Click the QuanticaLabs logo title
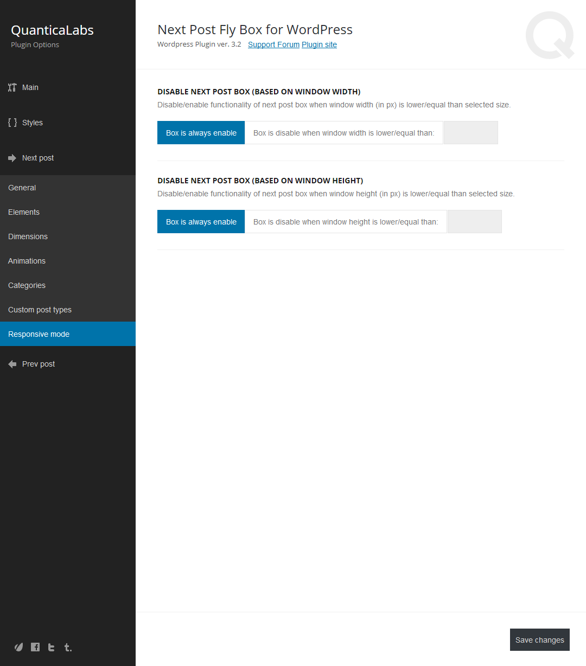This screenshot has width=586, height=666. [x=52, y=30]
